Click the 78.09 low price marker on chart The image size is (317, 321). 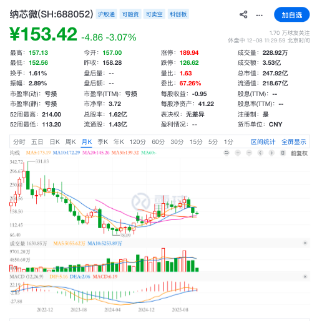(125, 235)
